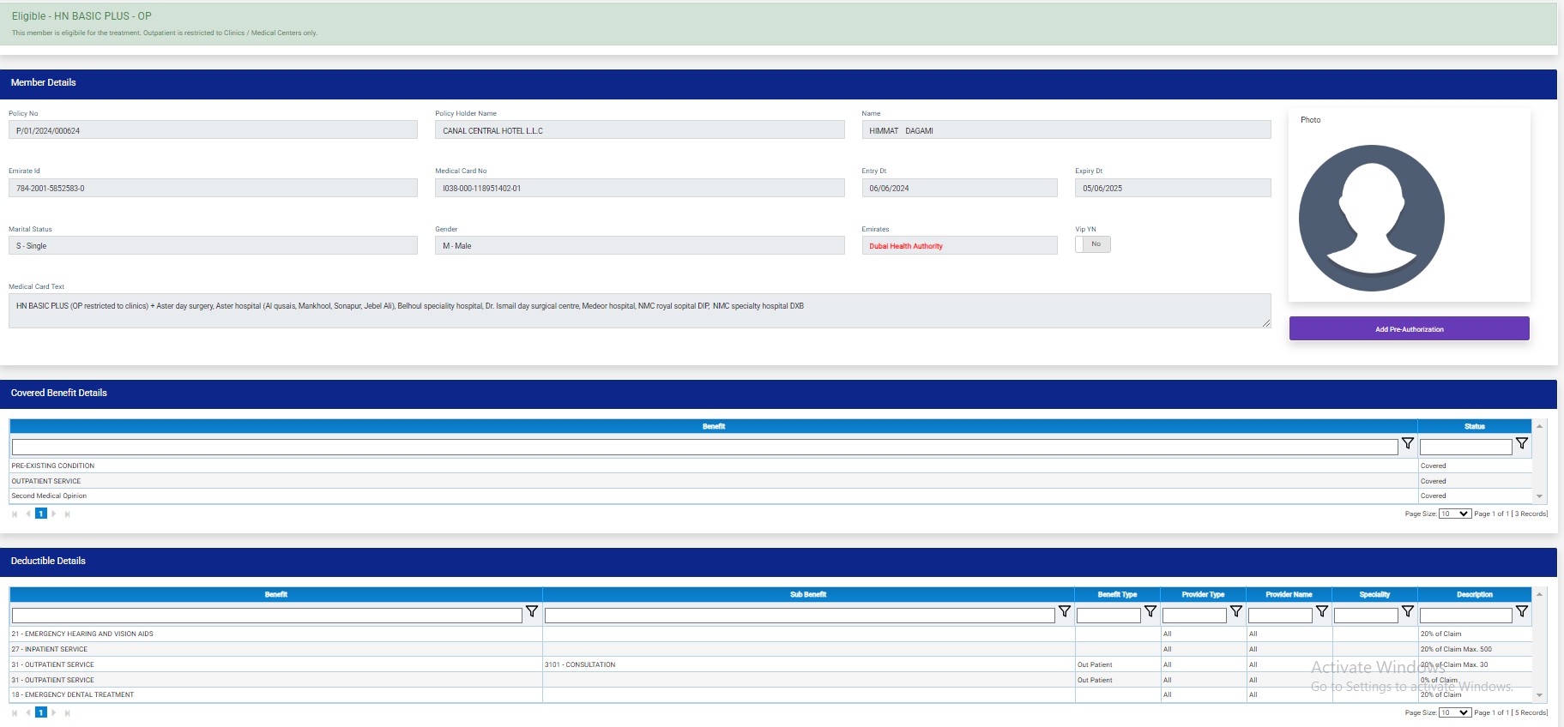Click filter icon for Deductible Benefit column
Viewport: 1564px width, 727px height.
pyautogui.click(x=532, y=612)
